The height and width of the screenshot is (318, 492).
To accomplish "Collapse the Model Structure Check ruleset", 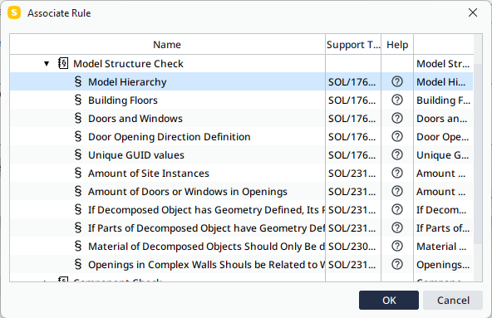I will 47,64.
